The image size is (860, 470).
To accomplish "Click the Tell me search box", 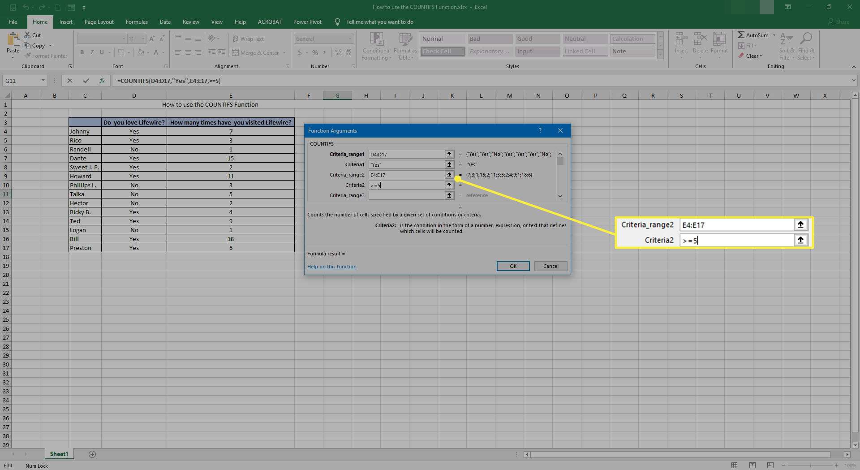I will [x=379, y=22].
